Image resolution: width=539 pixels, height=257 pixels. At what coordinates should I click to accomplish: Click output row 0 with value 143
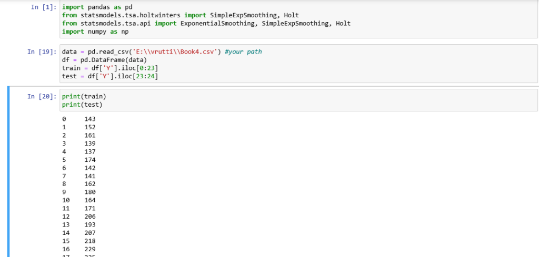(x=89, y=119)
